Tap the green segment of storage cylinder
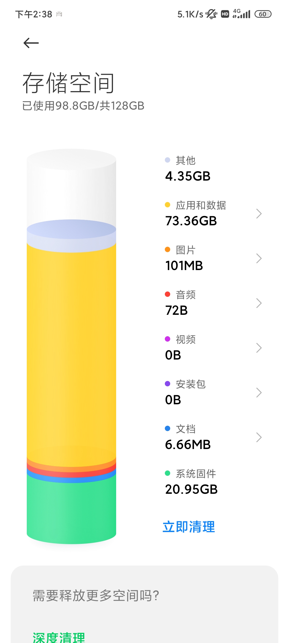This screenshot has width=289, height=643. (71, 509)
